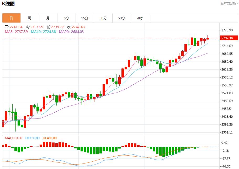Click the 开 opening price readout
The width and height of the screenshot is (239, 169).
pyautogui.click(x=14, y=27)
